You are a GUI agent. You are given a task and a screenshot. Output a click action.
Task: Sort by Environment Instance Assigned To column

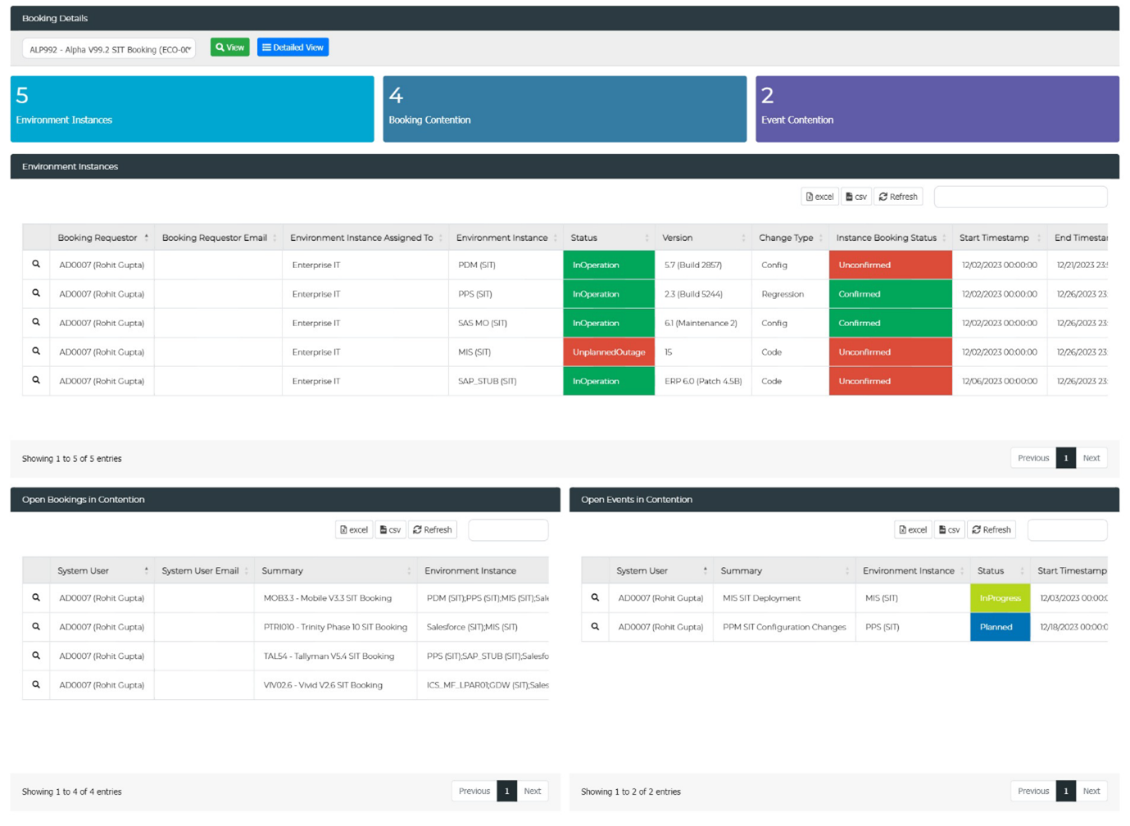[x=365, y=238]
